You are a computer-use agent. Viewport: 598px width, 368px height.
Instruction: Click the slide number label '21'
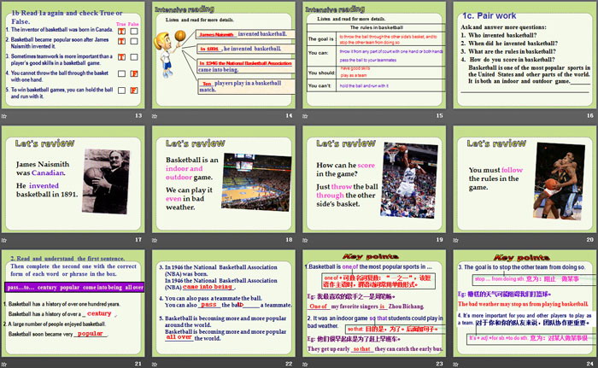coord(138,364)
